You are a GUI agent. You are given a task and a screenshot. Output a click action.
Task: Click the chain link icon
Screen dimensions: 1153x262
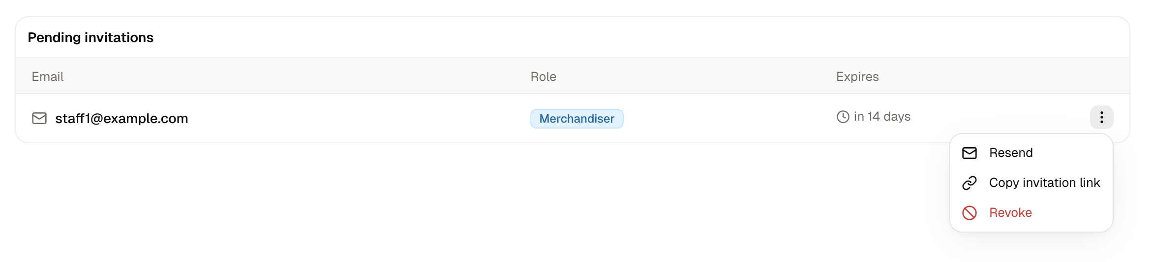pos(969,183)
